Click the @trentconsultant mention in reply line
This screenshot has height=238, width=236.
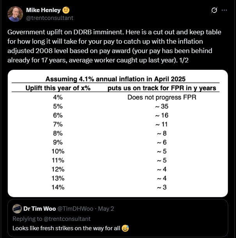(x=67, y=219)
